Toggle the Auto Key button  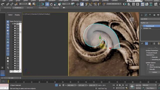pos(138,85)
